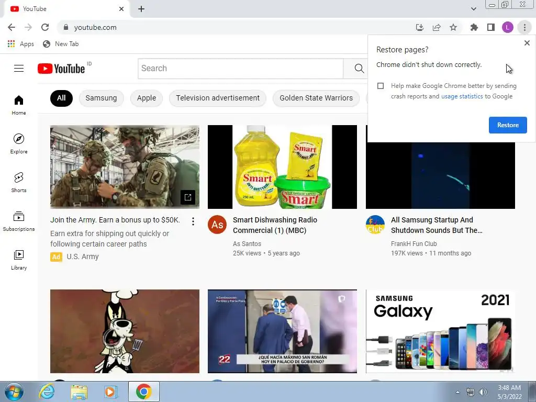
Task: Click the share page icon in address bar
Action: 437,27
